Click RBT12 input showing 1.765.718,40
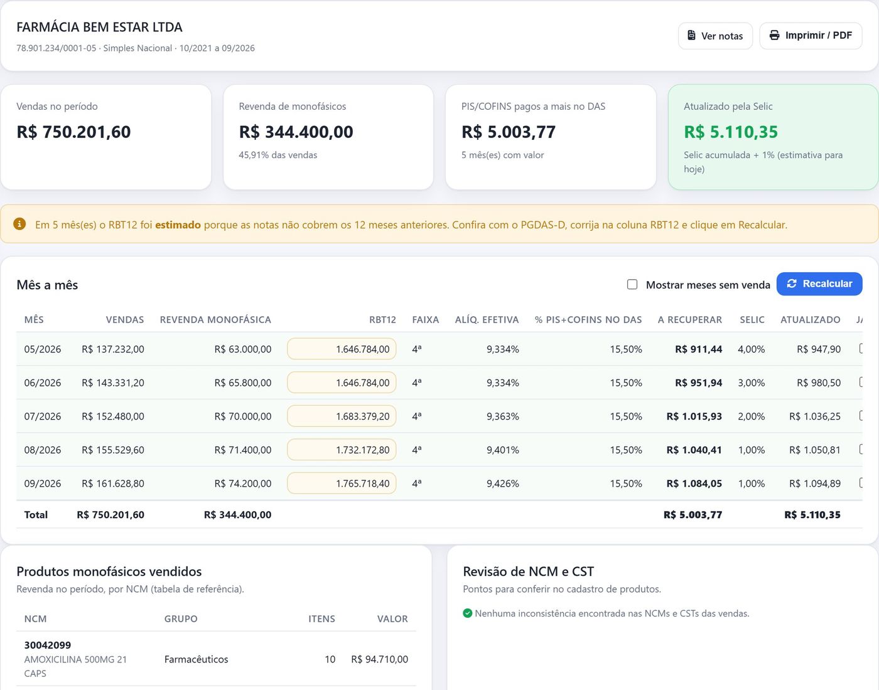The image size is (879, 690). pos(342,483)
